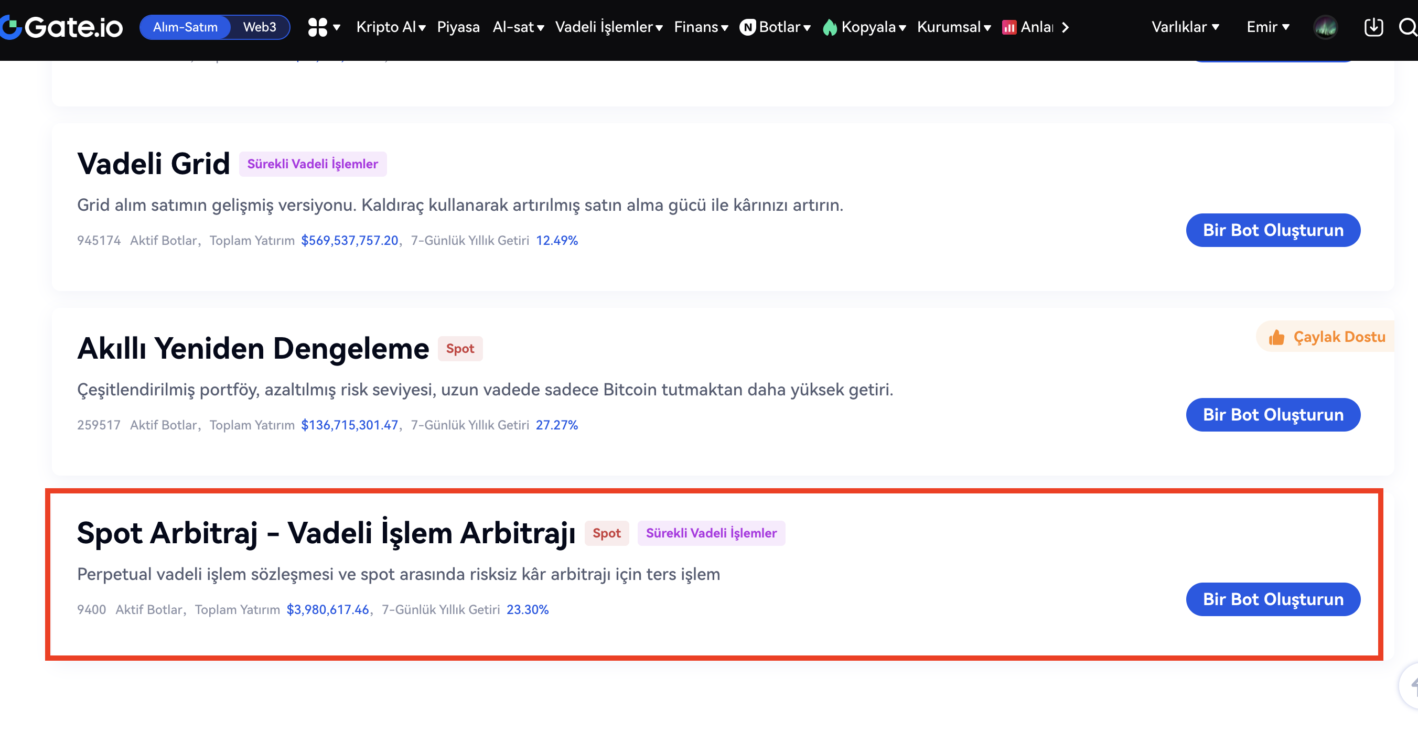
Task: Click the right chevron to scroll navigation
Action: [1066, 27]
